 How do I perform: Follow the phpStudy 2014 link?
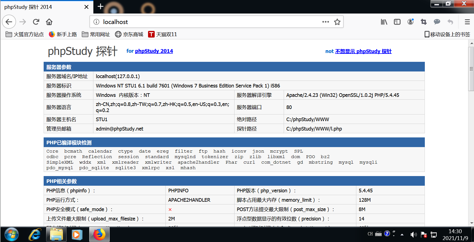pyautogui.click(x=154, y=51)
